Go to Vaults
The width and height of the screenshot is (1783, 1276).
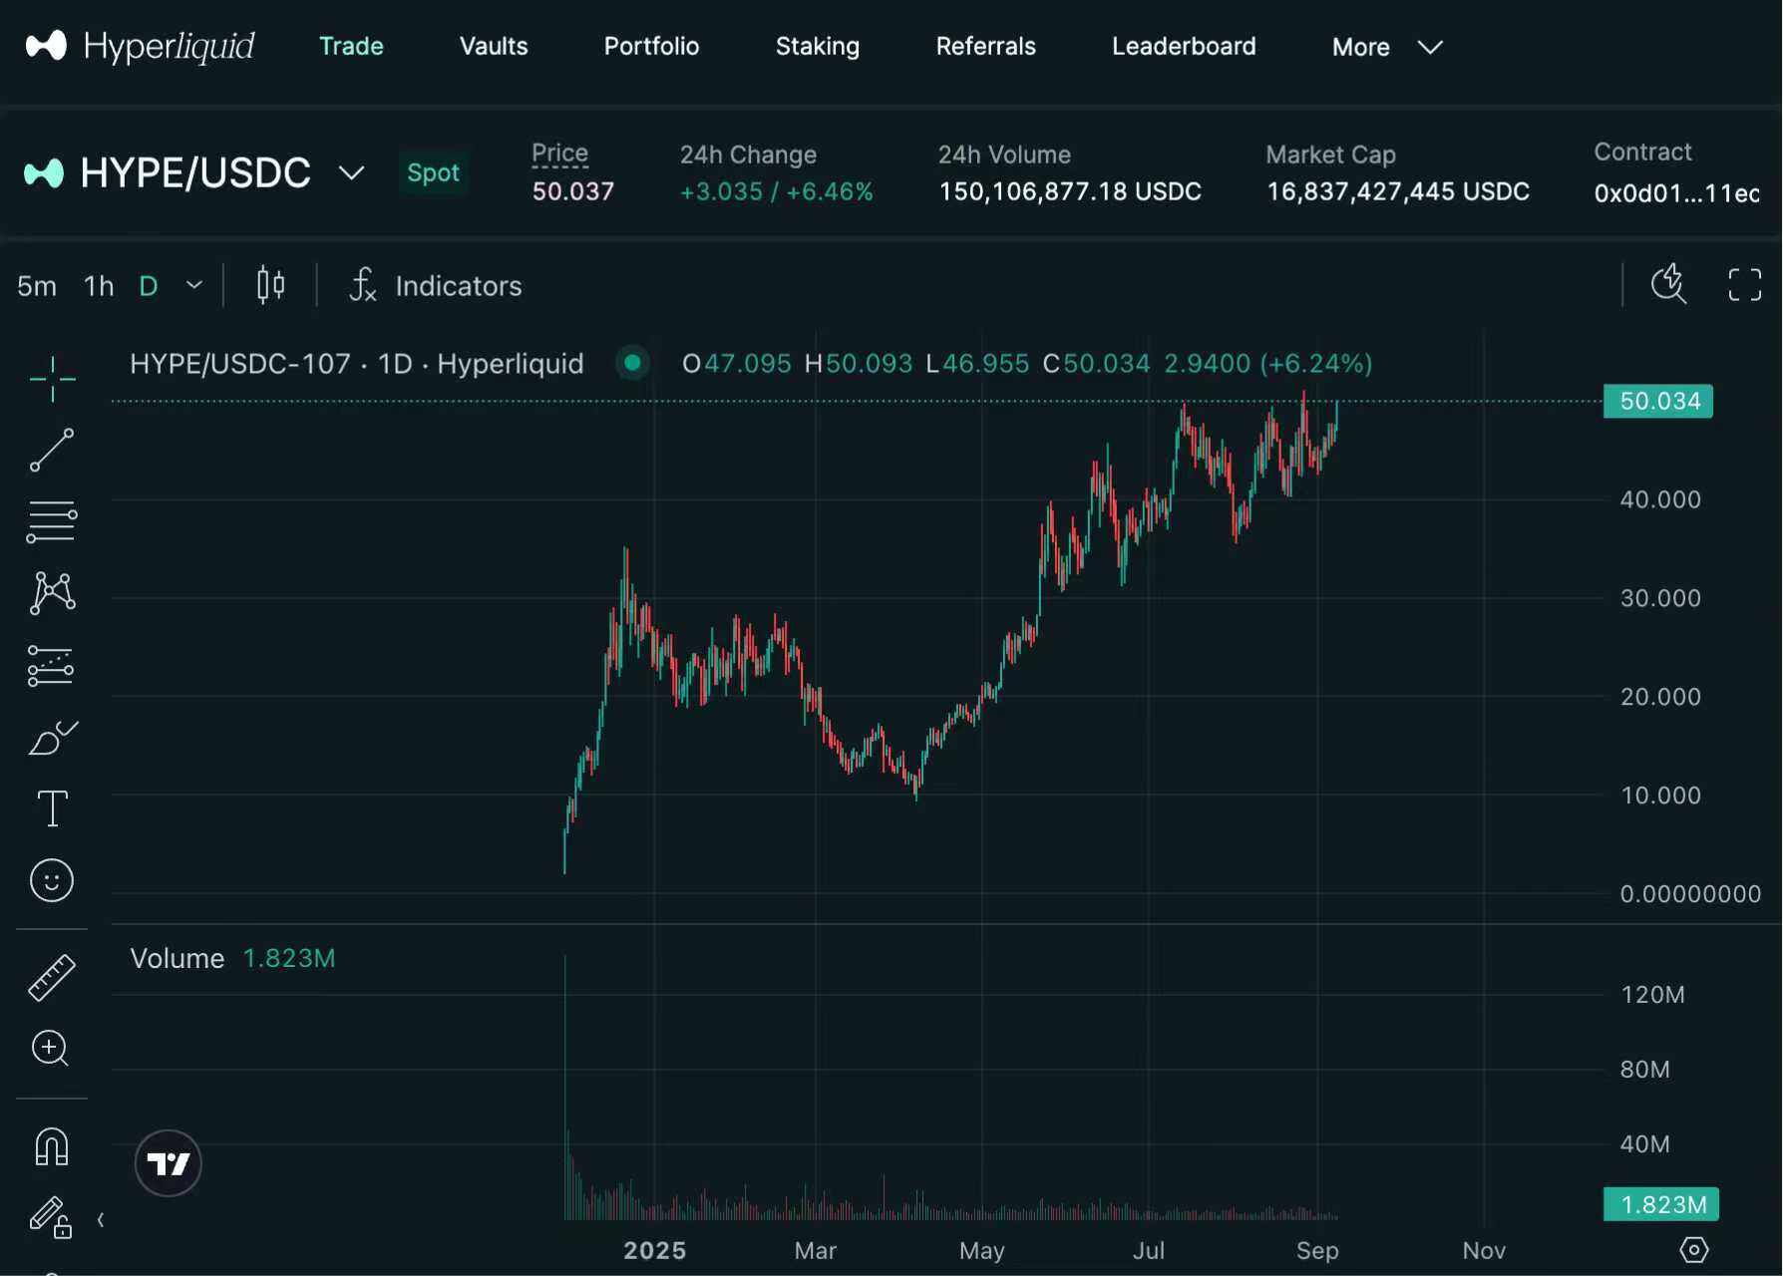tap(494, 46)
